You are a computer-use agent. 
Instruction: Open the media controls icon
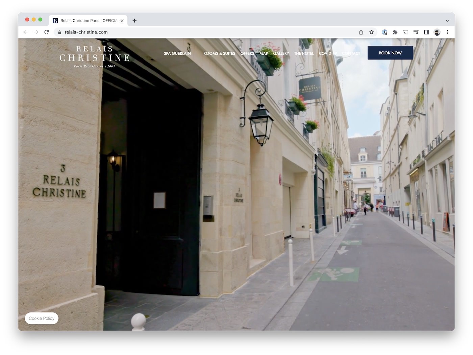pyautogui.click(x=416, y=32)
